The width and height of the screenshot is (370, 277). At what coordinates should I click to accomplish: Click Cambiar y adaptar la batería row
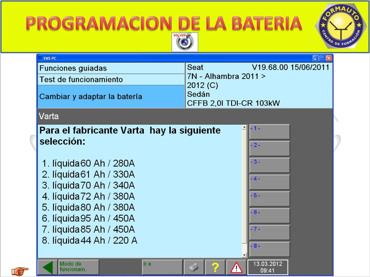[111, 97]
